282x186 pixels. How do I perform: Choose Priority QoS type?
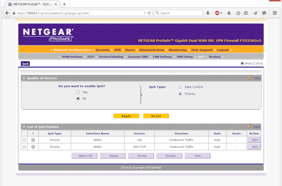180,94
